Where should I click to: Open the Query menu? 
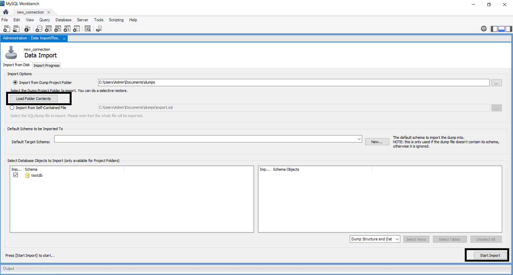(45, 20)
